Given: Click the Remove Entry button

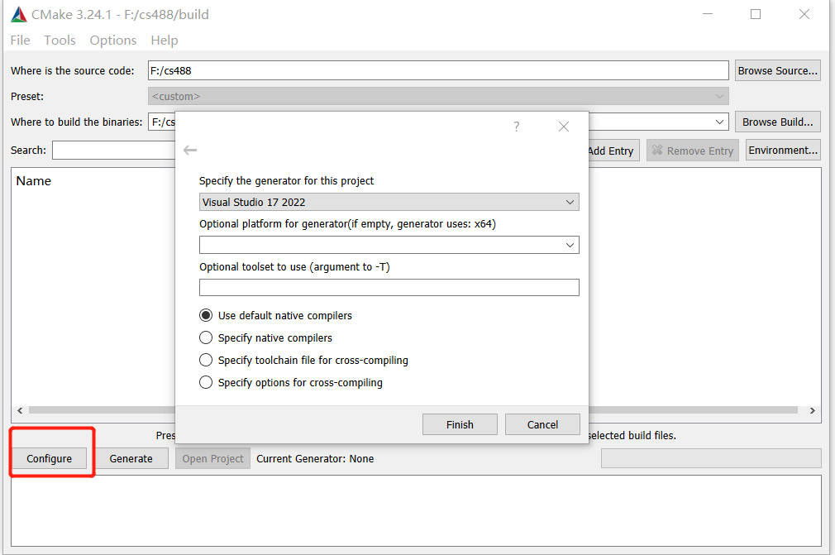Looking at the screenshot, I should pos(692,151).
